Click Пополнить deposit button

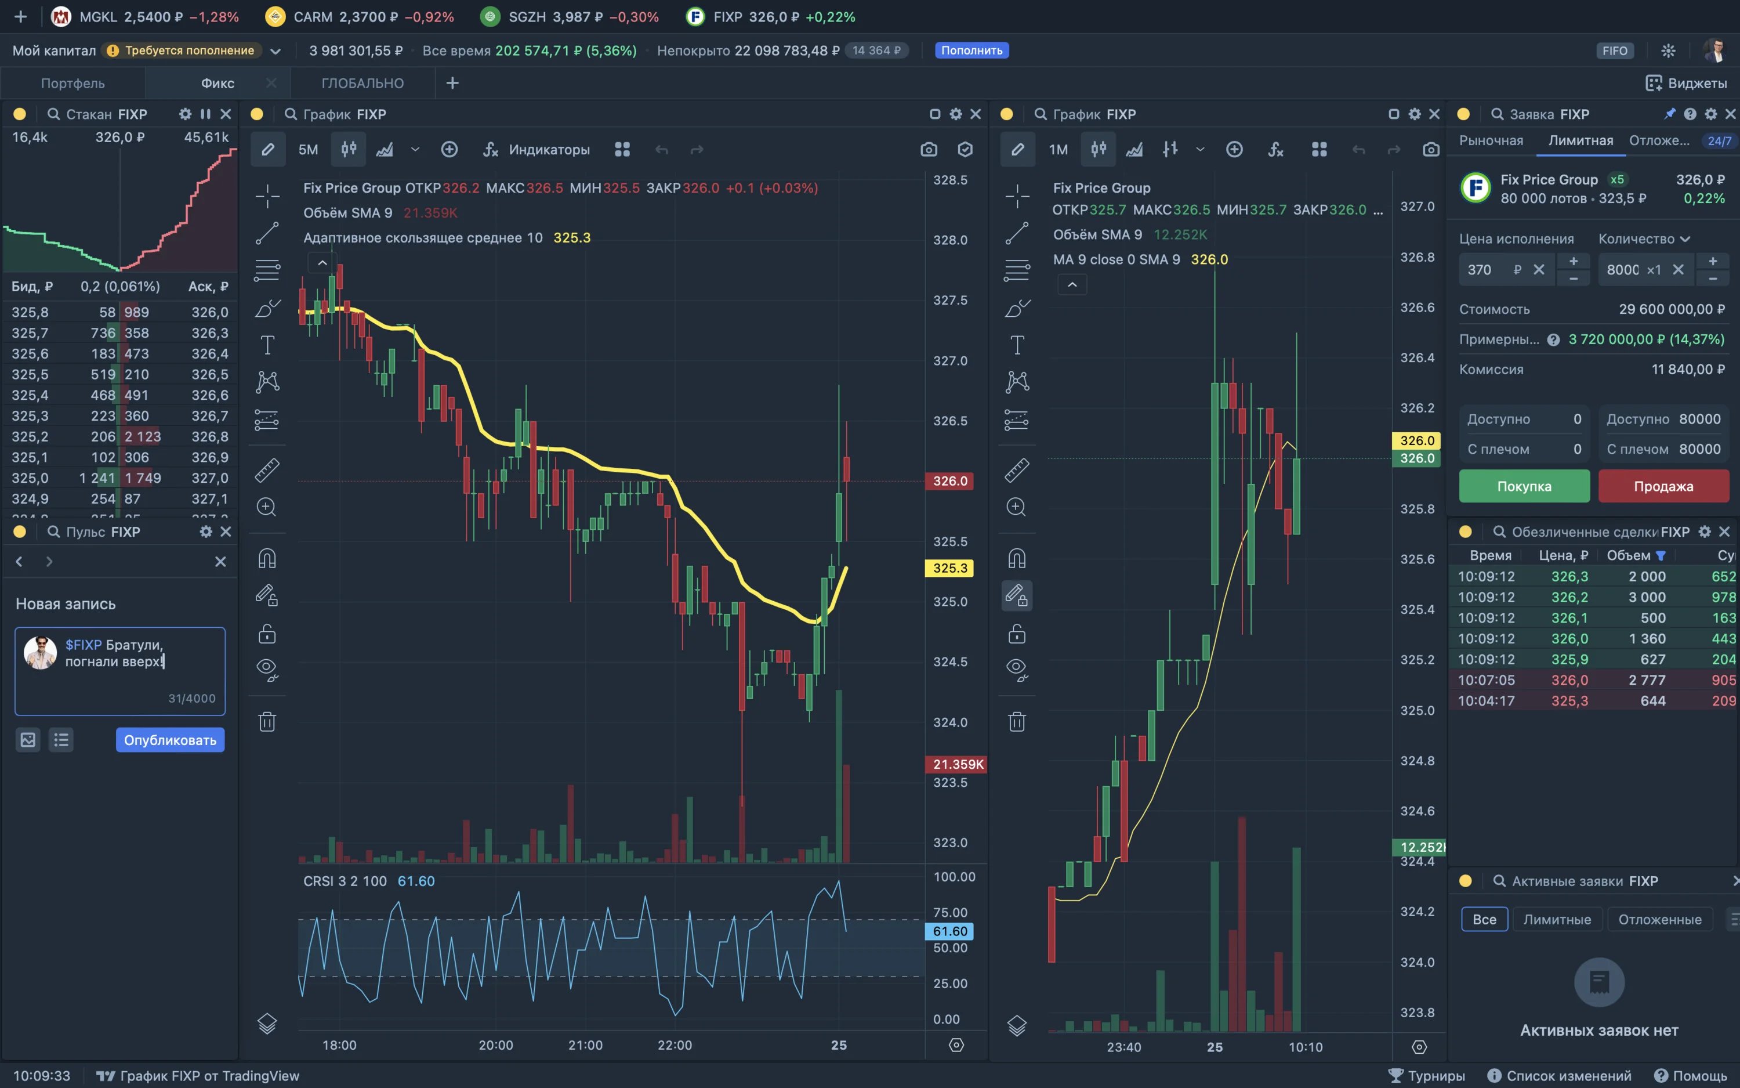click(x=971, y=50)
